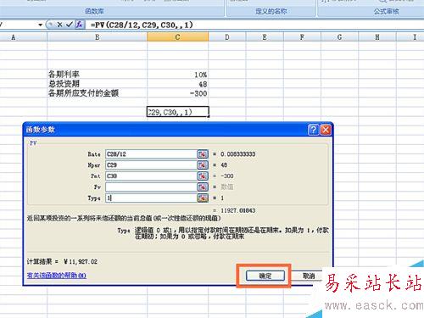This screenshot has height=318, width=424.
Task: Select column D header
Action: pos(227,37)
